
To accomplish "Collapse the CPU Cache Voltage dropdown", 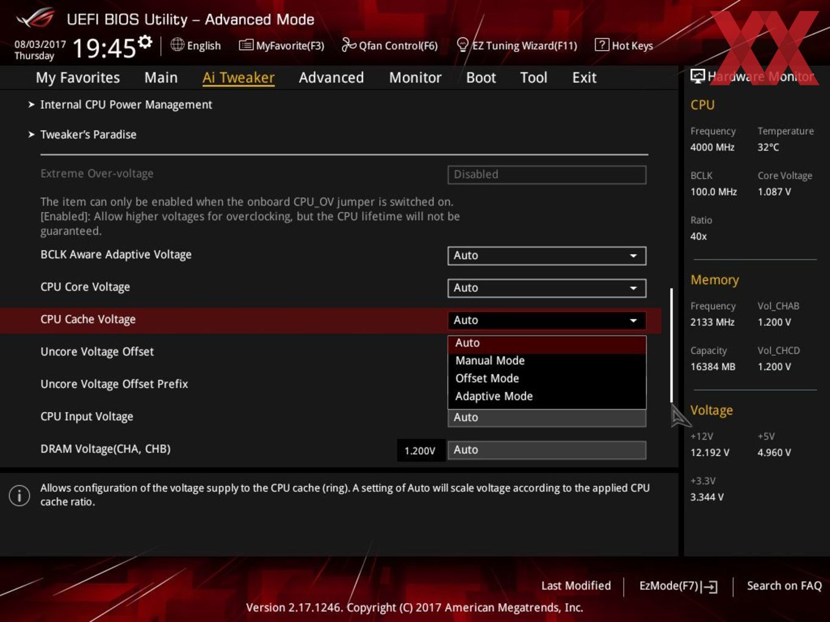I will [547, 320].
